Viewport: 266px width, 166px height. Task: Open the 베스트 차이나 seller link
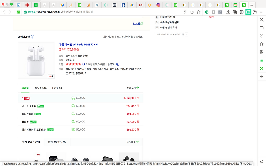[29, 106]
